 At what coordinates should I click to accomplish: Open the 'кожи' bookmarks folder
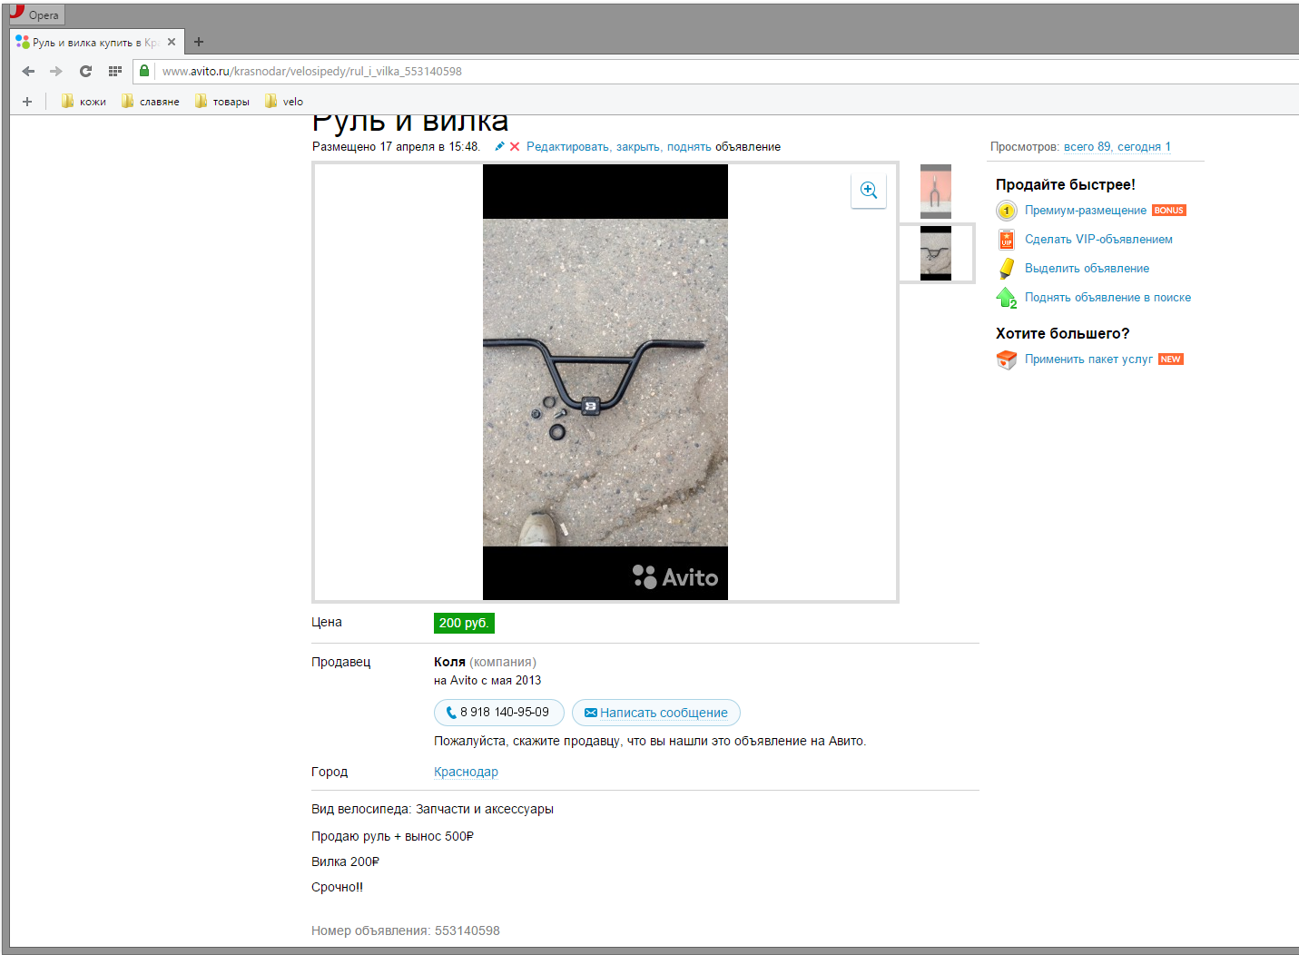(84, 102)
